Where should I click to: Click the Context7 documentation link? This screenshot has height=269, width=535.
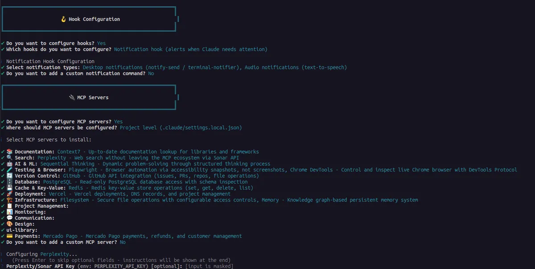pyautogui.click(x=69, y=151)
